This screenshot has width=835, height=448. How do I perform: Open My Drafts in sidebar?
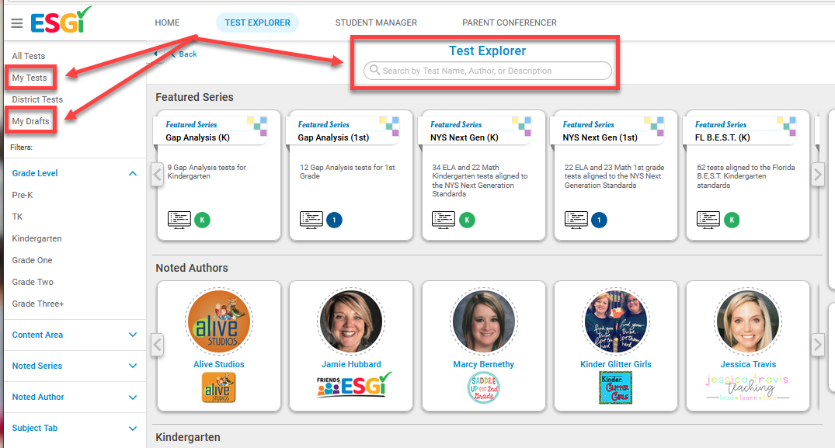pos(30,121)
